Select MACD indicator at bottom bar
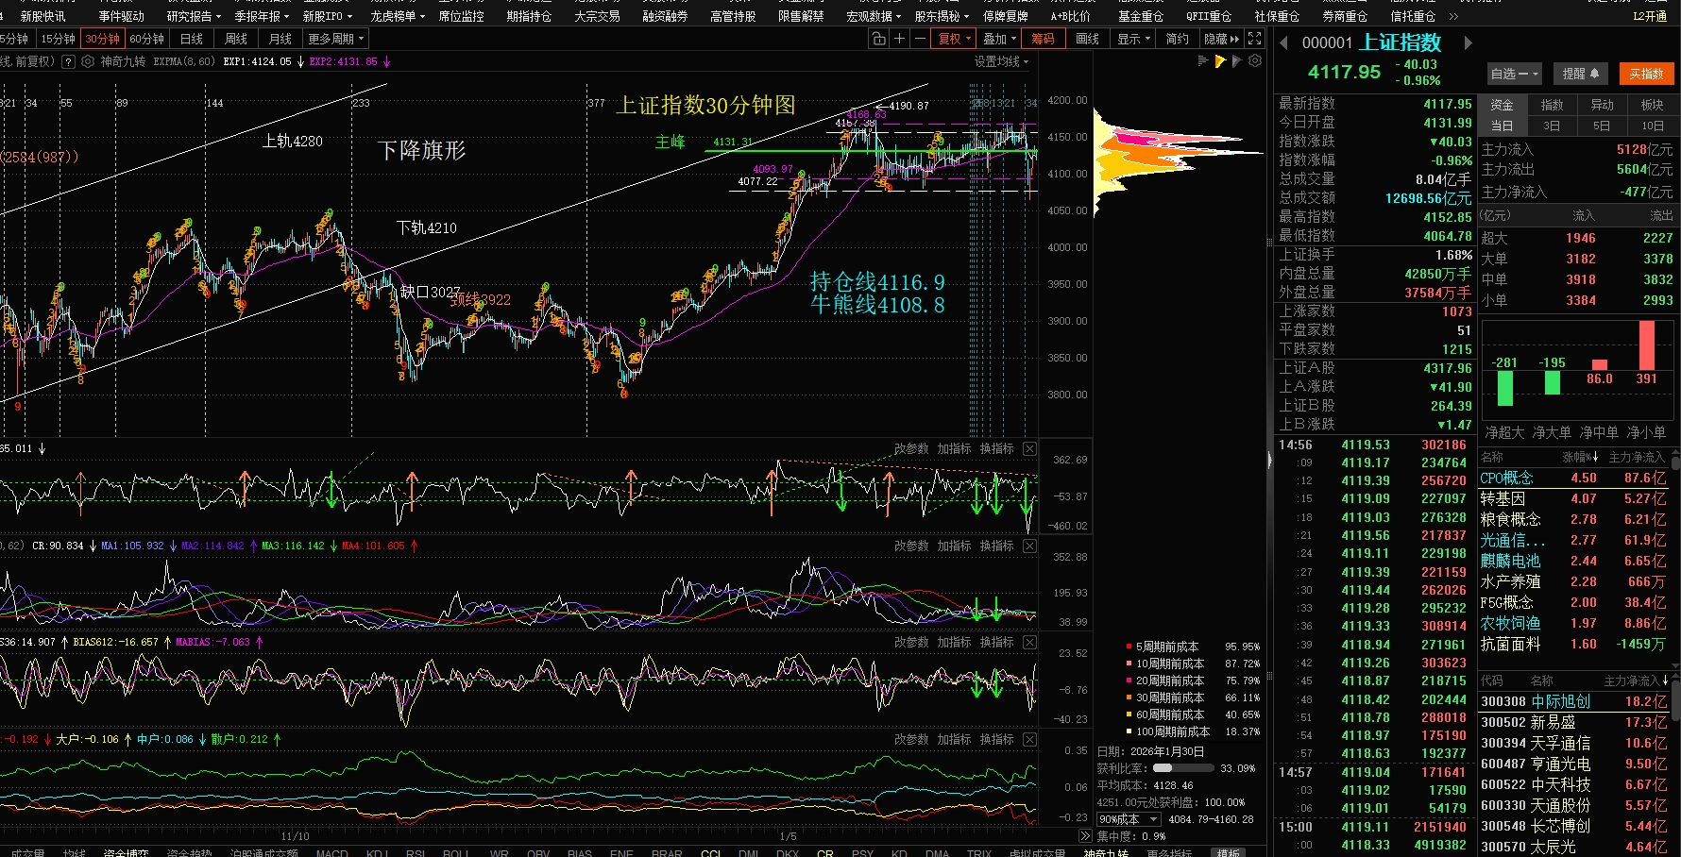Screen dimensions: 1681x857 331,852
